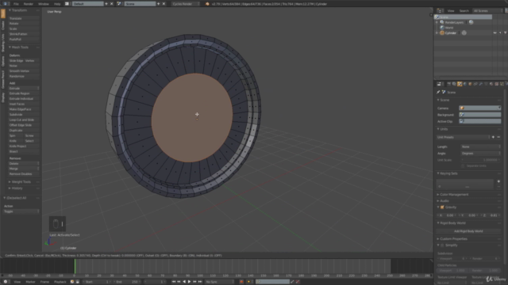Viewport: 508px width, 285px height.
Task: Open the Length unit dropdown
Action: click(x=481, y=146)
